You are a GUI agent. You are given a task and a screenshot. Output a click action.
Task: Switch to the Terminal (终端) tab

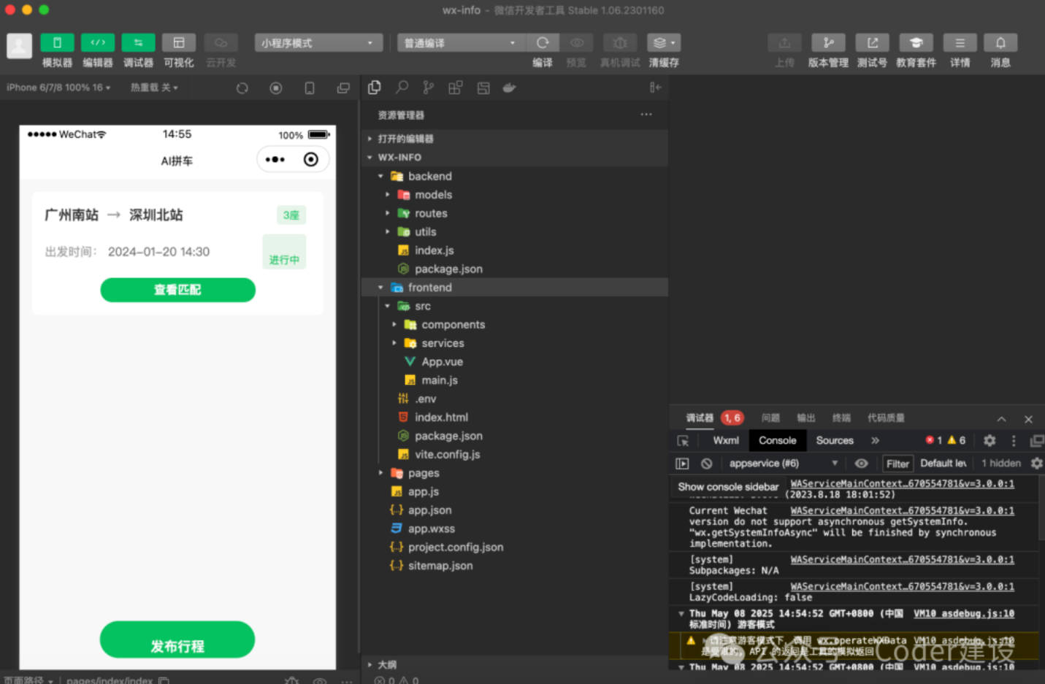[x=841, y=418]
